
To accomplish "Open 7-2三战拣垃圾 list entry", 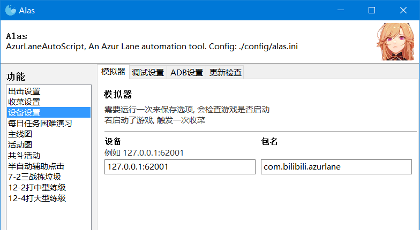I will [x=34, y=177].
